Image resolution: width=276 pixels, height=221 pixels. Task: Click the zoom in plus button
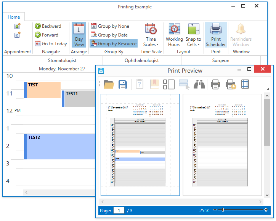coord(266,210)
